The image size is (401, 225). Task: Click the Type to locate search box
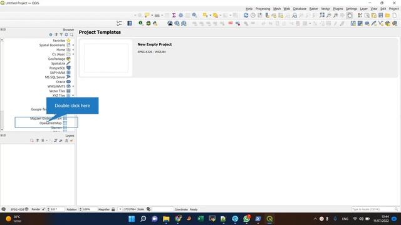[x=375, y=209]
